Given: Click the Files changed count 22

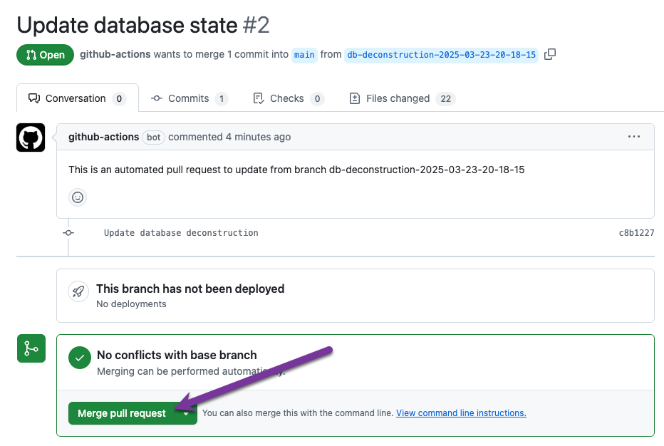Looking at the screenshot, I should point(445,99).
